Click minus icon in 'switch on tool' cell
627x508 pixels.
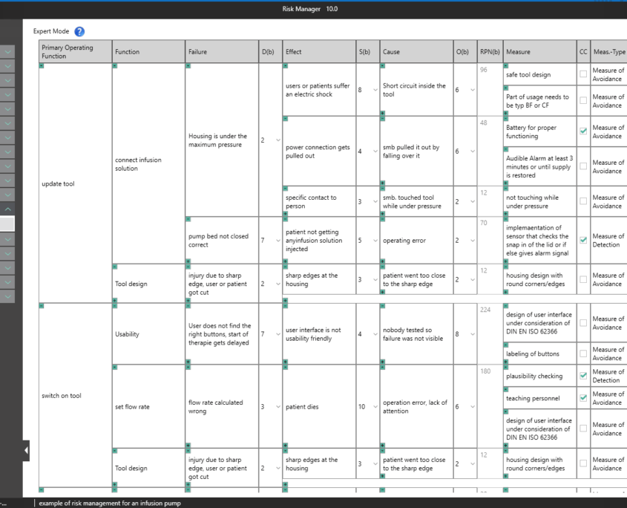(x=42, y=305)
